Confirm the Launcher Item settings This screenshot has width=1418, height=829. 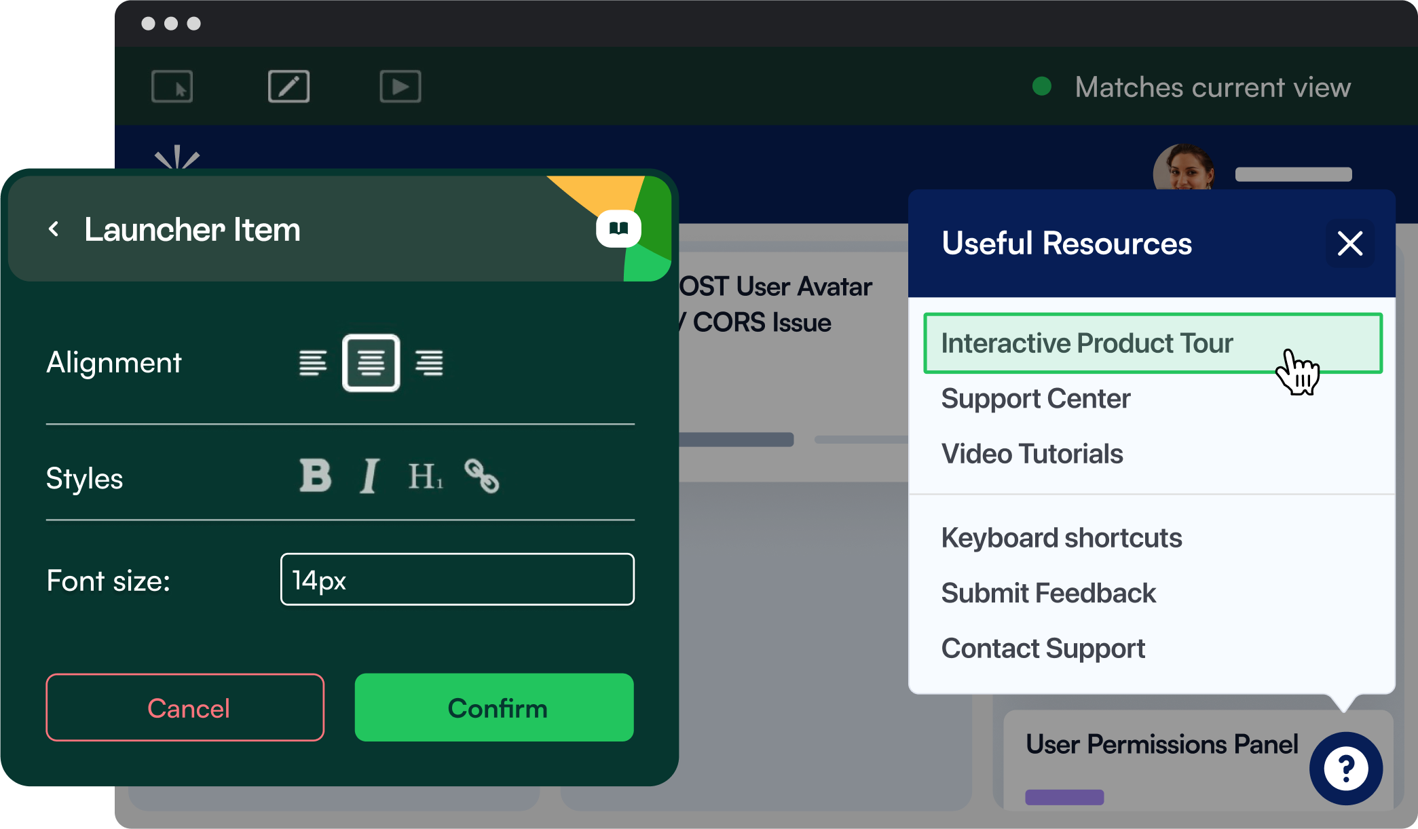[x=494, y=708]
